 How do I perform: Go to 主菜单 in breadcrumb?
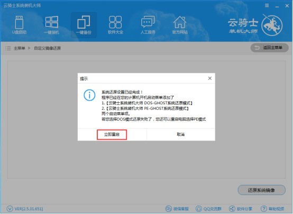pyautogui.click(x=19, y=48)
